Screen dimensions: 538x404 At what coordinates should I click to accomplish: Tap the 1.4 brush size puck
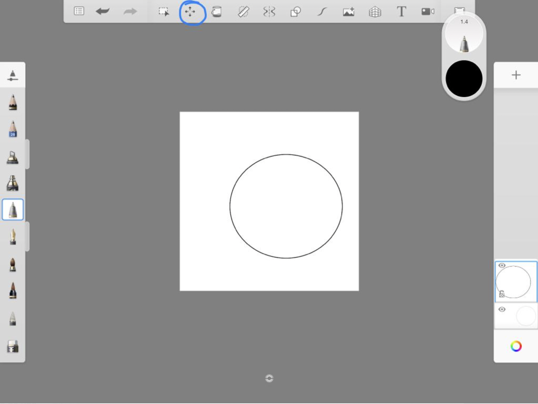point(464,34)
